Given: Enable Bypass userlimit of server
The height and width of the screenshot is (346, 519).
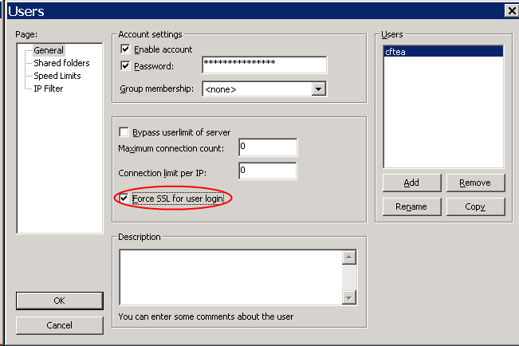Looking at the screenshot, I should [x=124, y=132].
